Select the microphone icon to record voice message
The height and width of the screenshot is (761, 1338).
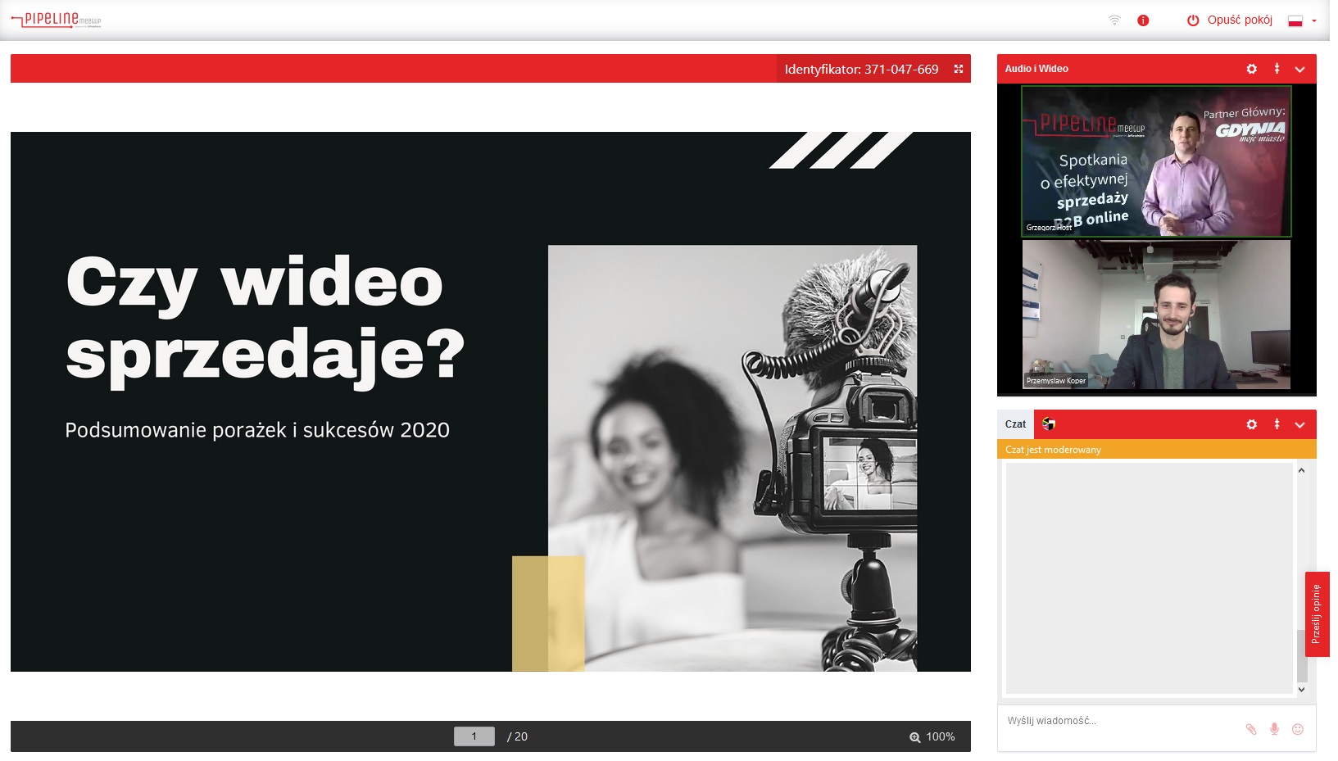click(x=1276, y=728)
